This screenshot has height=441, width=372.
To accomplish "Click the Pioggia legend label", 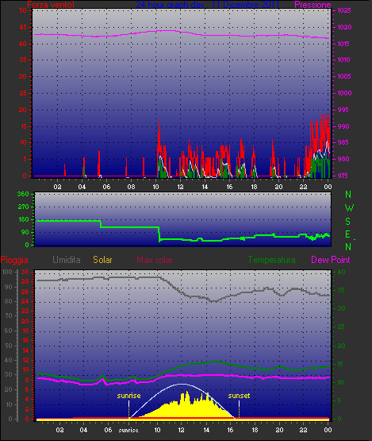I will click(14, 260).
